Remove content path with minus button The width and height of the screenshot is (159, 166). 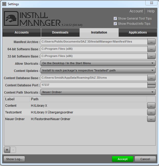pyautogui.click(x=13, y=150)
